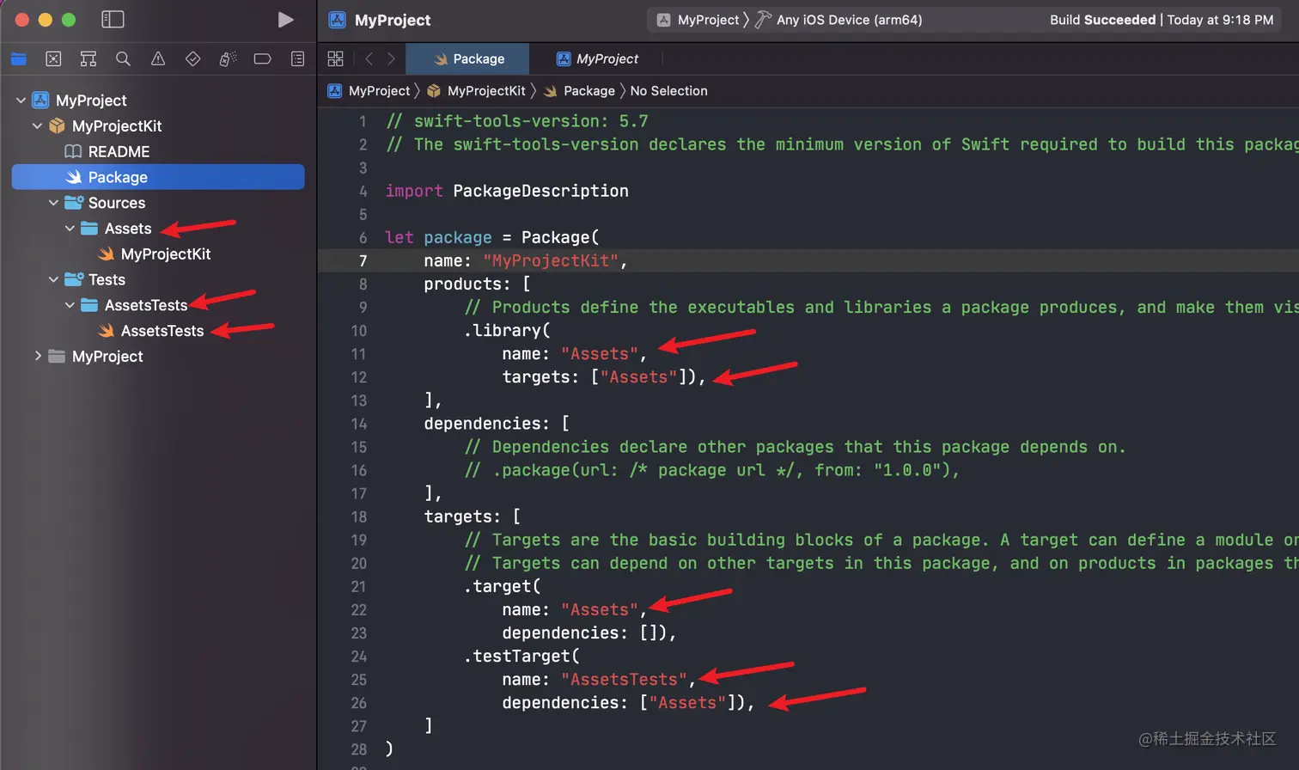
Task: Open the No Selection jump bar menu
Action: point(668,91)
